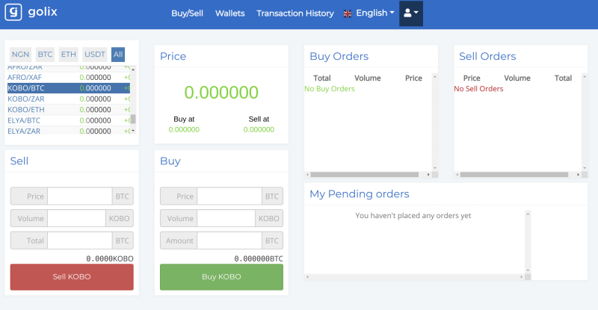Filter markets by ETH

[69, 54]
